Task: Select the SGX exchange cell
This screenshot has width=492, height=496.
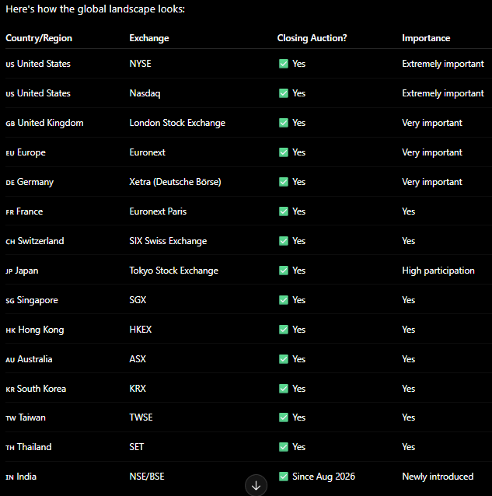Action: [x=138, y=300]
